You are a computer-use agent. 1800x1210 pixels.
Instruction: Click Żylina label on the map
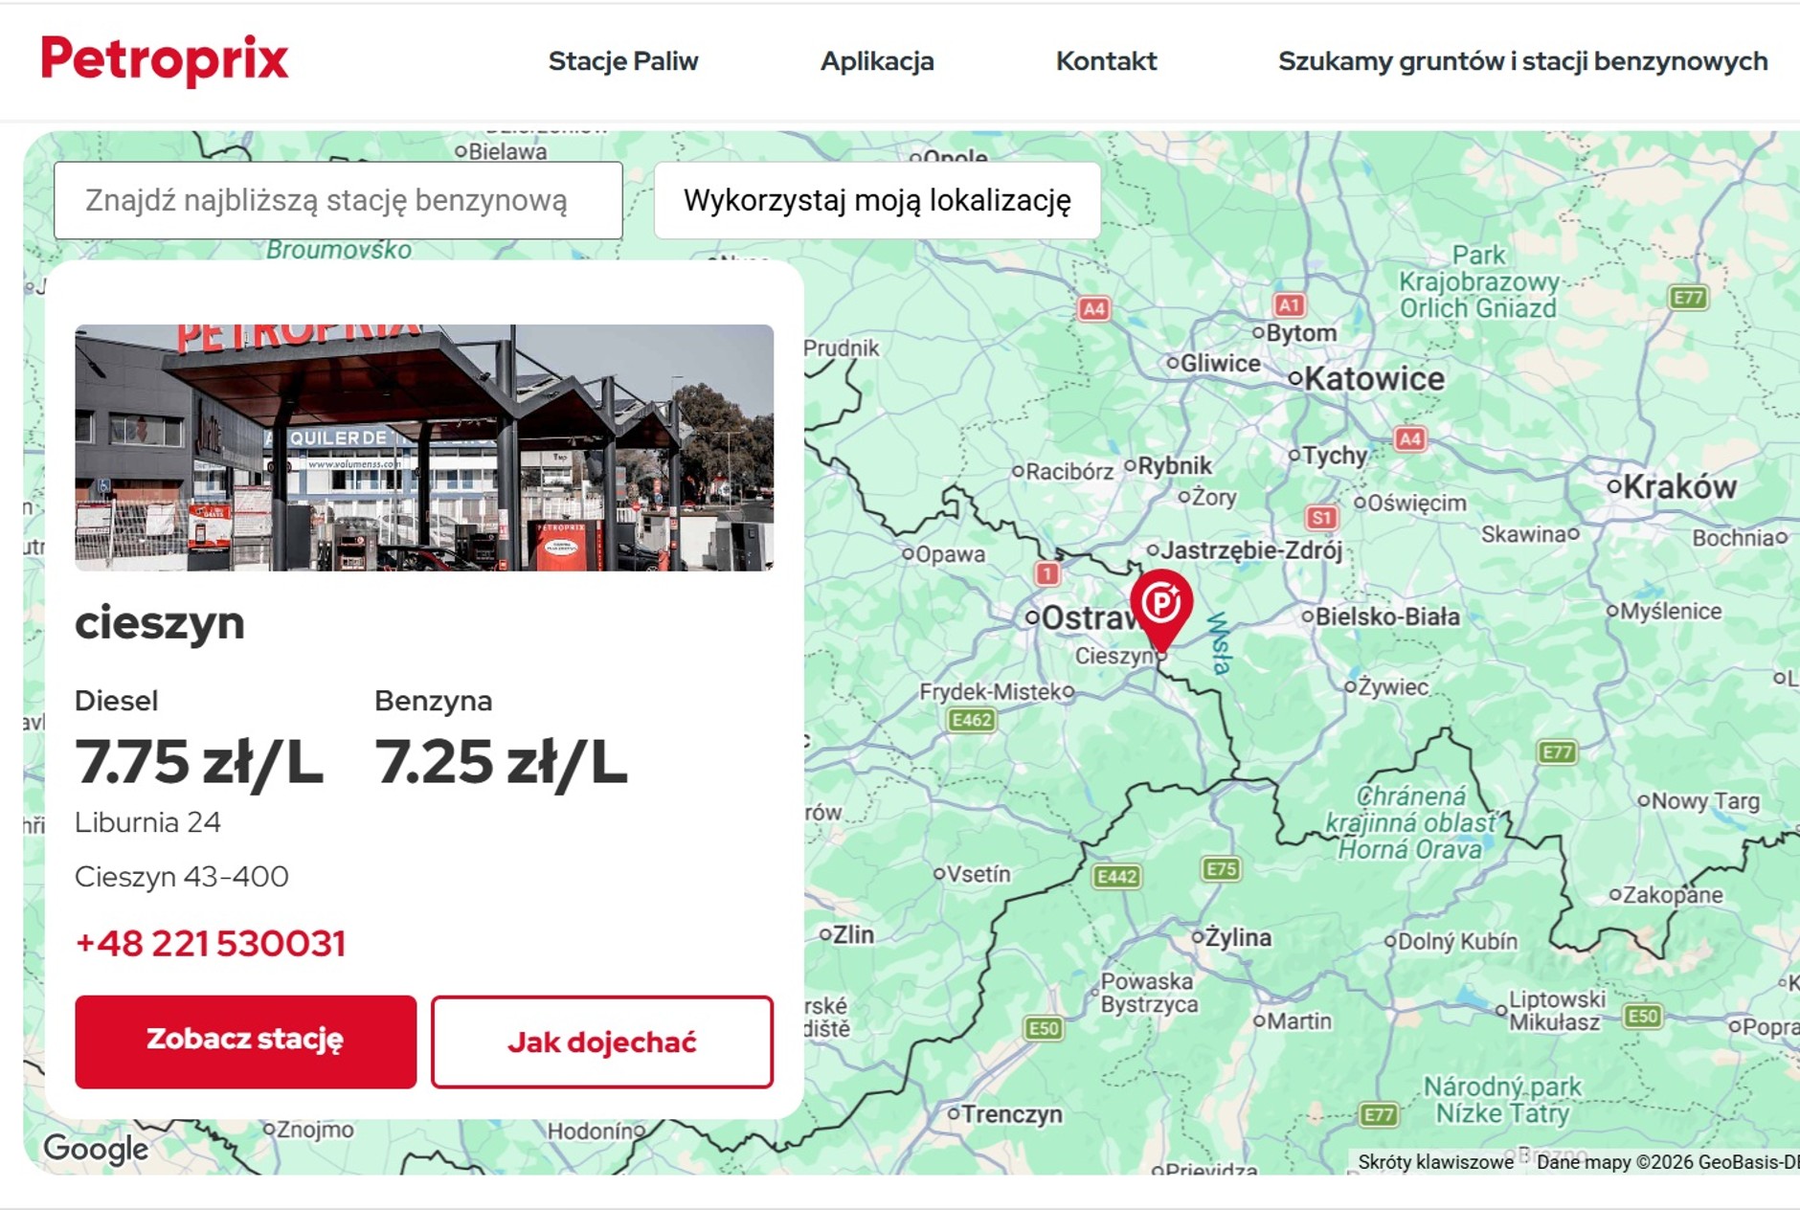point(1238,937)
